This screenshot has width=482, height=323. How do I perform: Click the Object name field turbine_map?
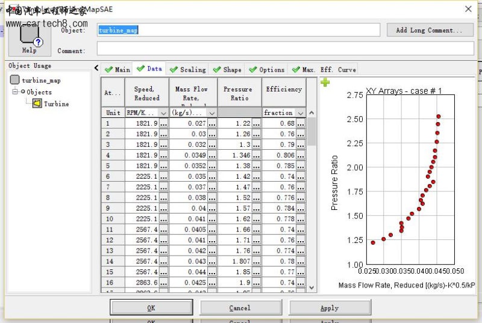(239, 29)
